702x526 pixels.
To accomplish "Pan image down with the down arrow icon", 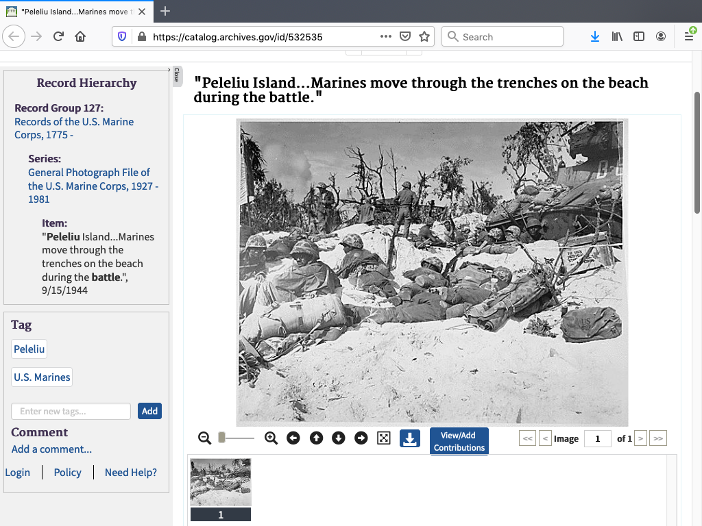I will [x=339, y=438].
